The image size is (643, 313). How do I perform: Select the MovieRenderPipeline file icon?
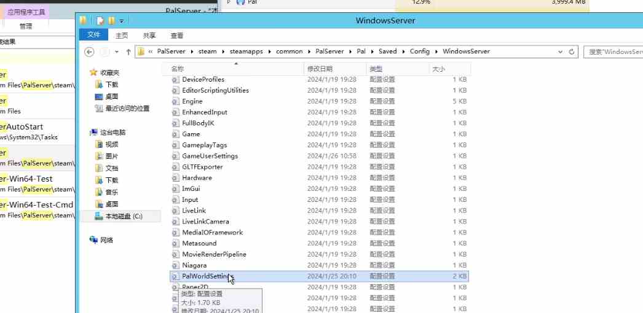176,255
